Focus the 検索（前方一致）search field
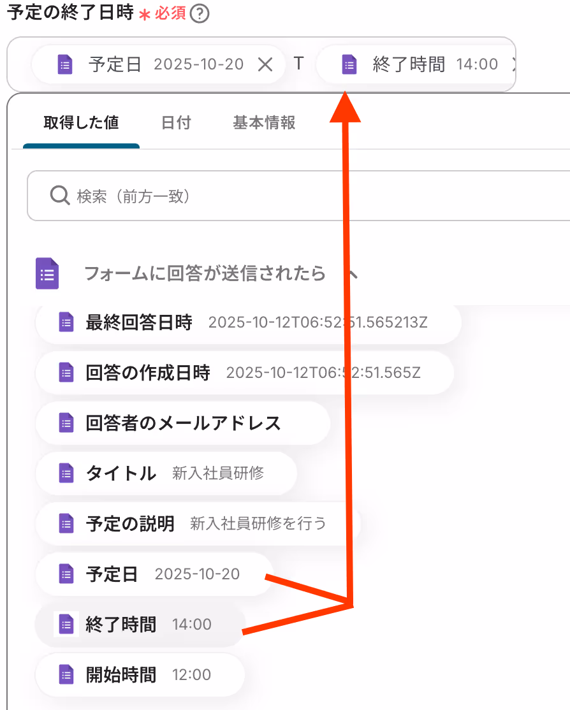The width and height of the screenshot is (570, 710). click(x=299, y=196)
